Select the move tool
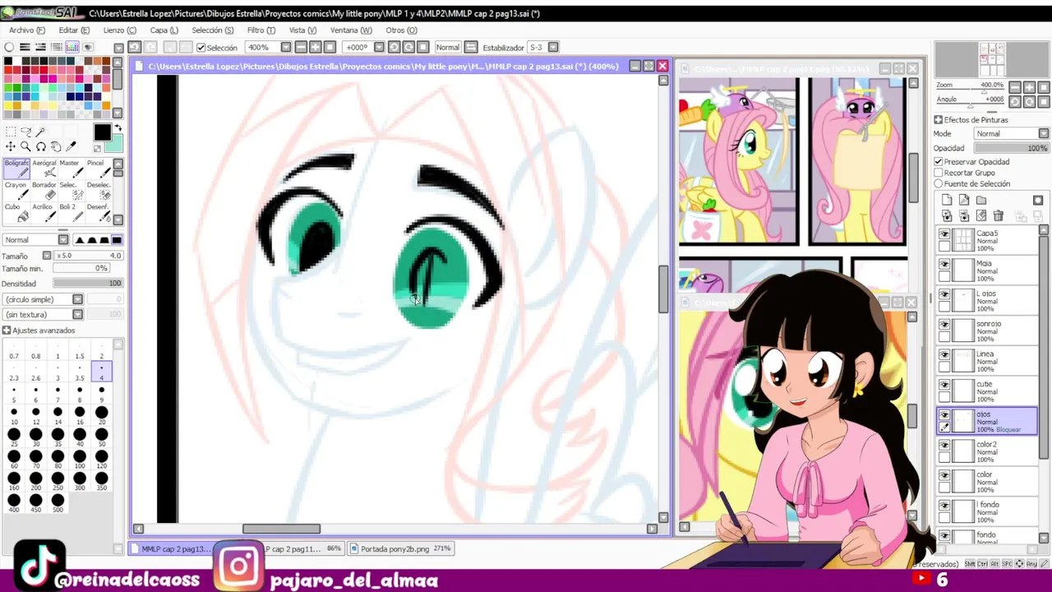Viewport: 1052px width, 592px height. [10, 146]
